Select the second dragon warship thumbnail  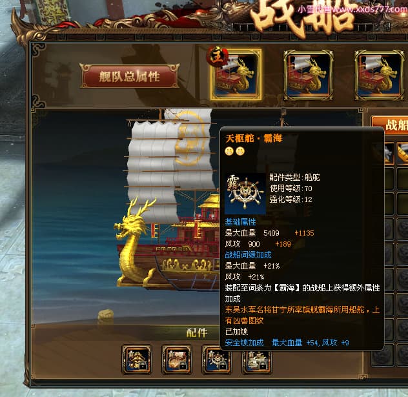pos(308,75)
